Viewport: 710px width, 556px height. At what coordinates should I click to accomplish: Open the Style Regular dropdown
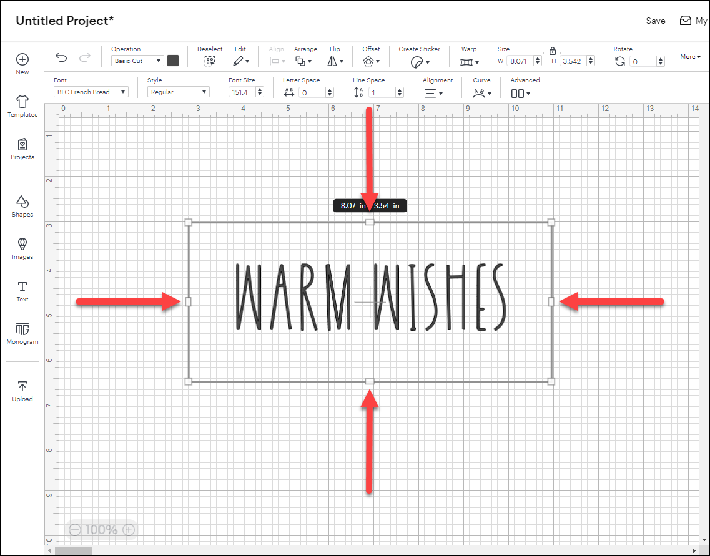click(x=179, y=92)
